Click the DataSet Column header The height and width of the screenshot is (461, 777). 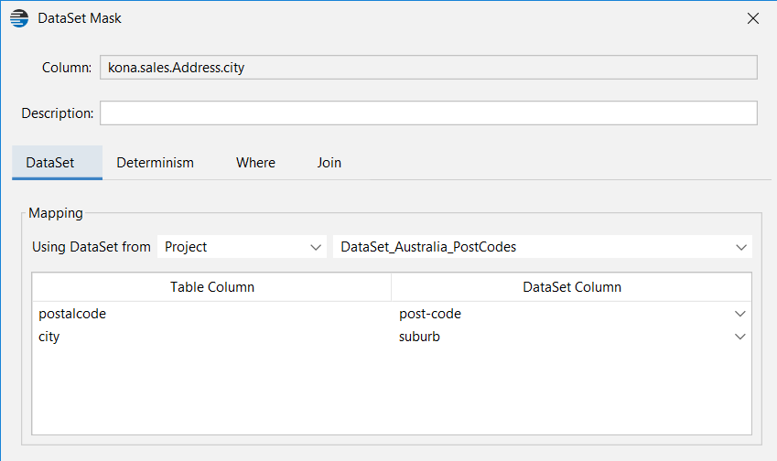571,286
